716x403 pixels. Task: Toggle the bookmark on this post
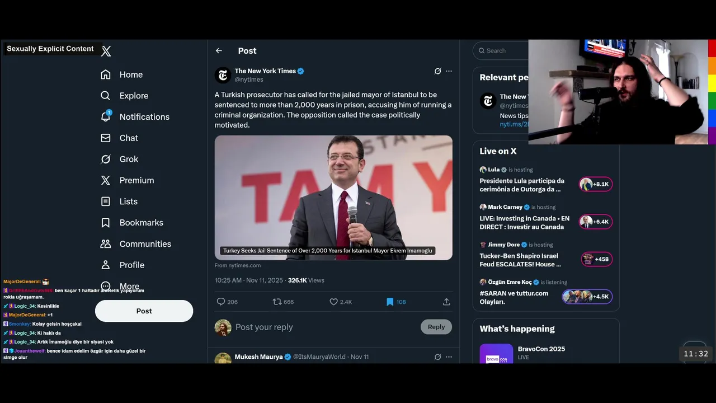point(390,302)
